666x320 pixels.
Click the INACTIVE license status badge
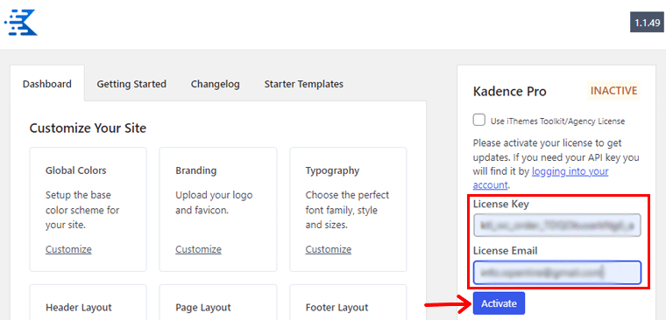point(613,91)
